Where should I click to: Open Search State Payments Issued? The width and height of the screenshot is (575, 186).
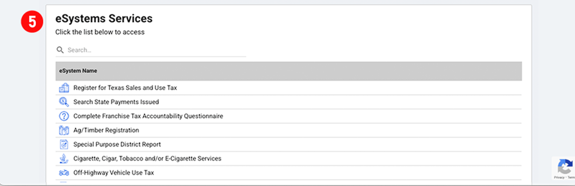coord(116,102)
